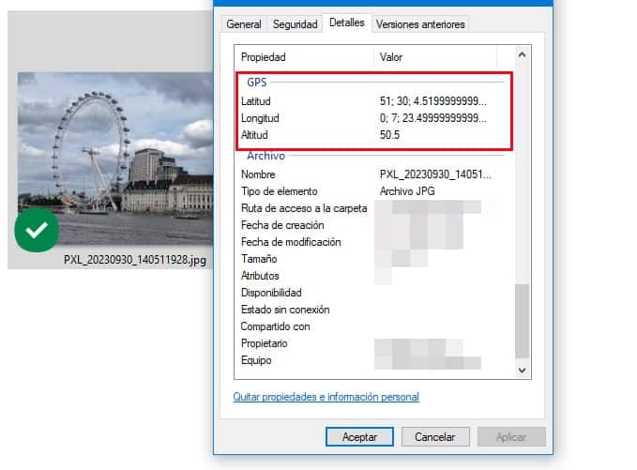Select the Altitud property row
Image resolution: width=637 pixels, height=470 pixels.
point(373,135)
